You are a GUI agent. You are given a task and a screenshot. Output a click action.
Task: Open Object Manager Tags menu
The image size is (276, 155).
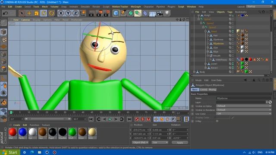point(230,12)
